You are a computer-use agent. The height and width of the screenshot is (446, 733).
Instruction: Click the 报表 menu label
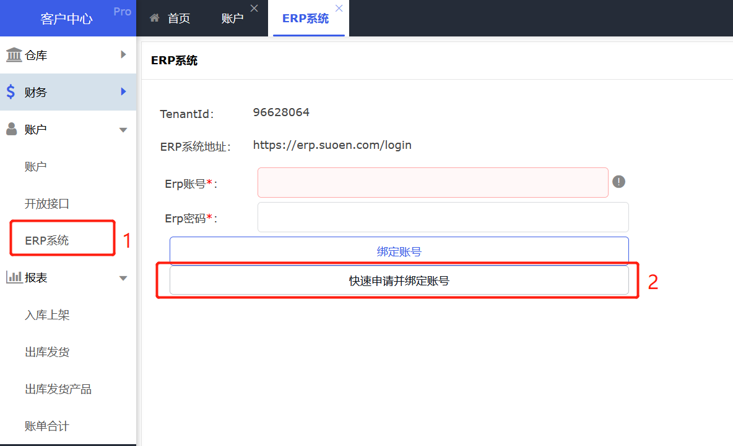tap(36, 277)
